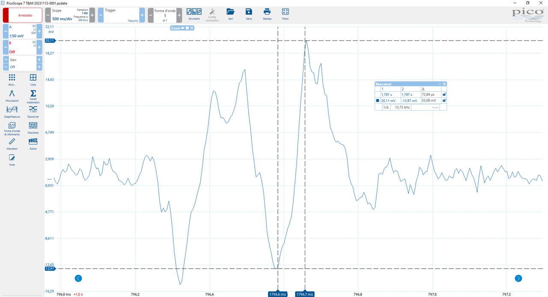This screenshot has height=297, width=548.
Task: Go to the next waveform section with the right arrow
Action: click(x=518, y=278)
